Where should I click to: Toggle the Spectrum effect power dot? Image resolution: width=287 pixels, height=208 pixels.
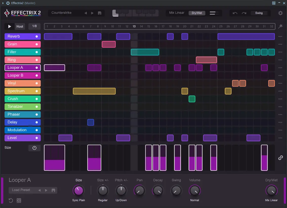(37, 91)
